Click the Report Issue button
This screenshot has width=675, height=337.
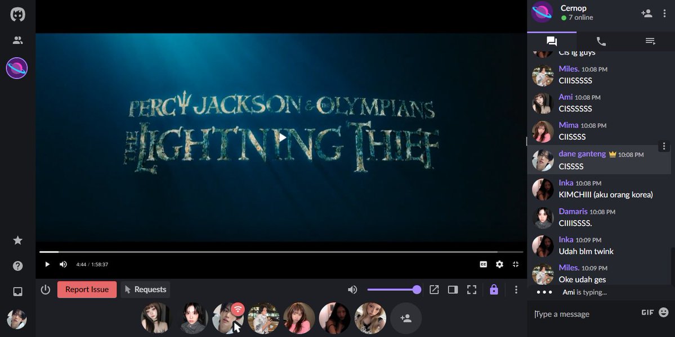[x=87, y=289]
